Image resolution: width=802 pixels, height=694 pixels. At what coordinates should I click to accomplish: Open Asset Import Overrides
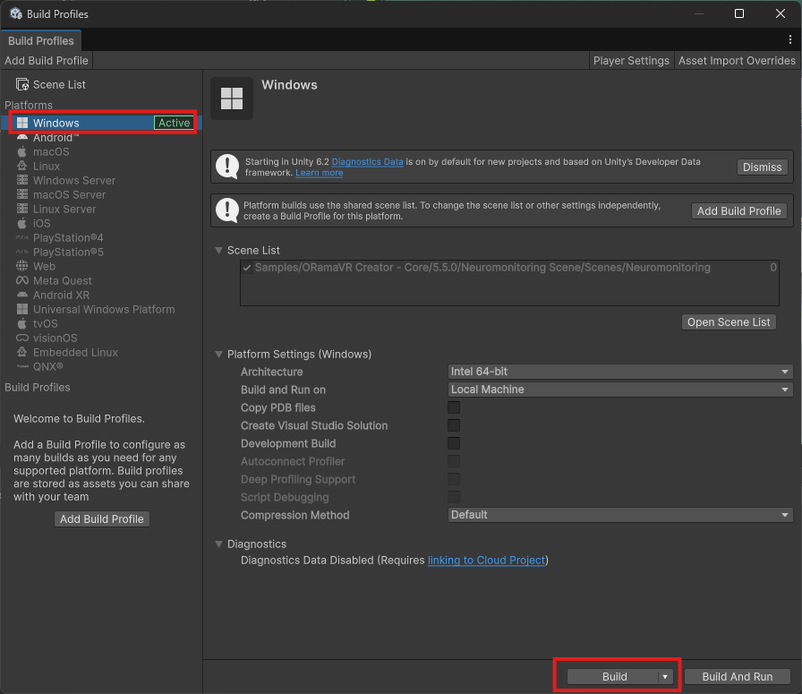[x=737, y=60]
